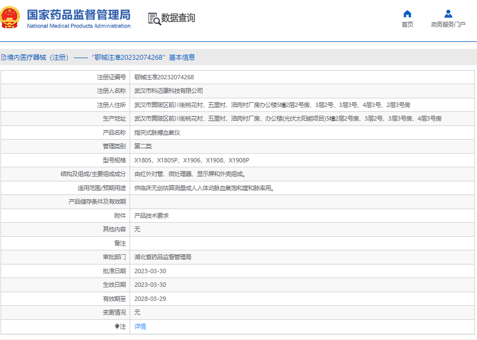Click 湖北省药品监督管理局 approval department
Screen dimensions: 477x340
163,257
